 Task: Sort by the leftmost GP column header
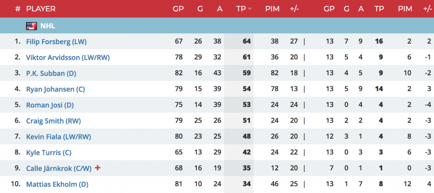coord(178,9)
